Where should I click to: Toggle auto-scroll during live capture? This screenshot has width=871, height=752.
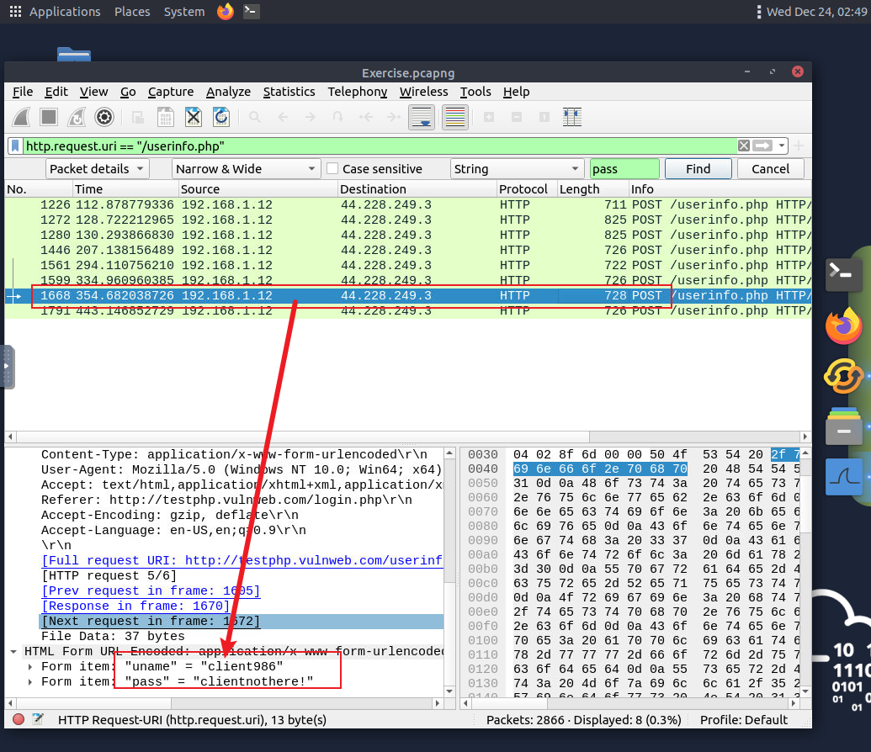422,117
